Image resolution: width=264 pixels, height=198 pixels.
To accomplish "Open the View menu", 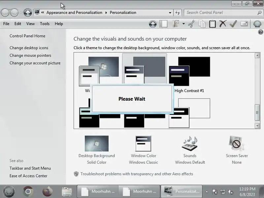I will pos(30,24).
